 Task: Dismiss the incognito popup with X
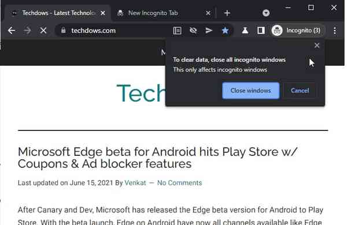click(x=317, y=45)
